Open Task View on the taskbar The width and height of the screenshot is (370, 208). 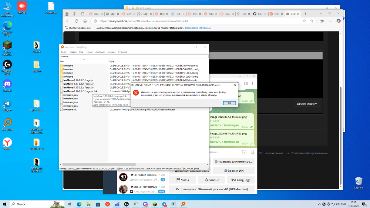(x=69, y=204)
